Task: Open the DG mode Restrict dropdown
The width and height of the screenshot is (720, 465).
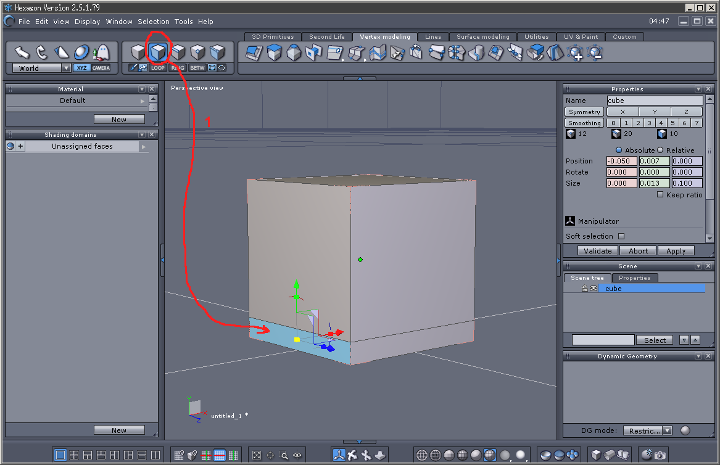Action: pos(668,430)
